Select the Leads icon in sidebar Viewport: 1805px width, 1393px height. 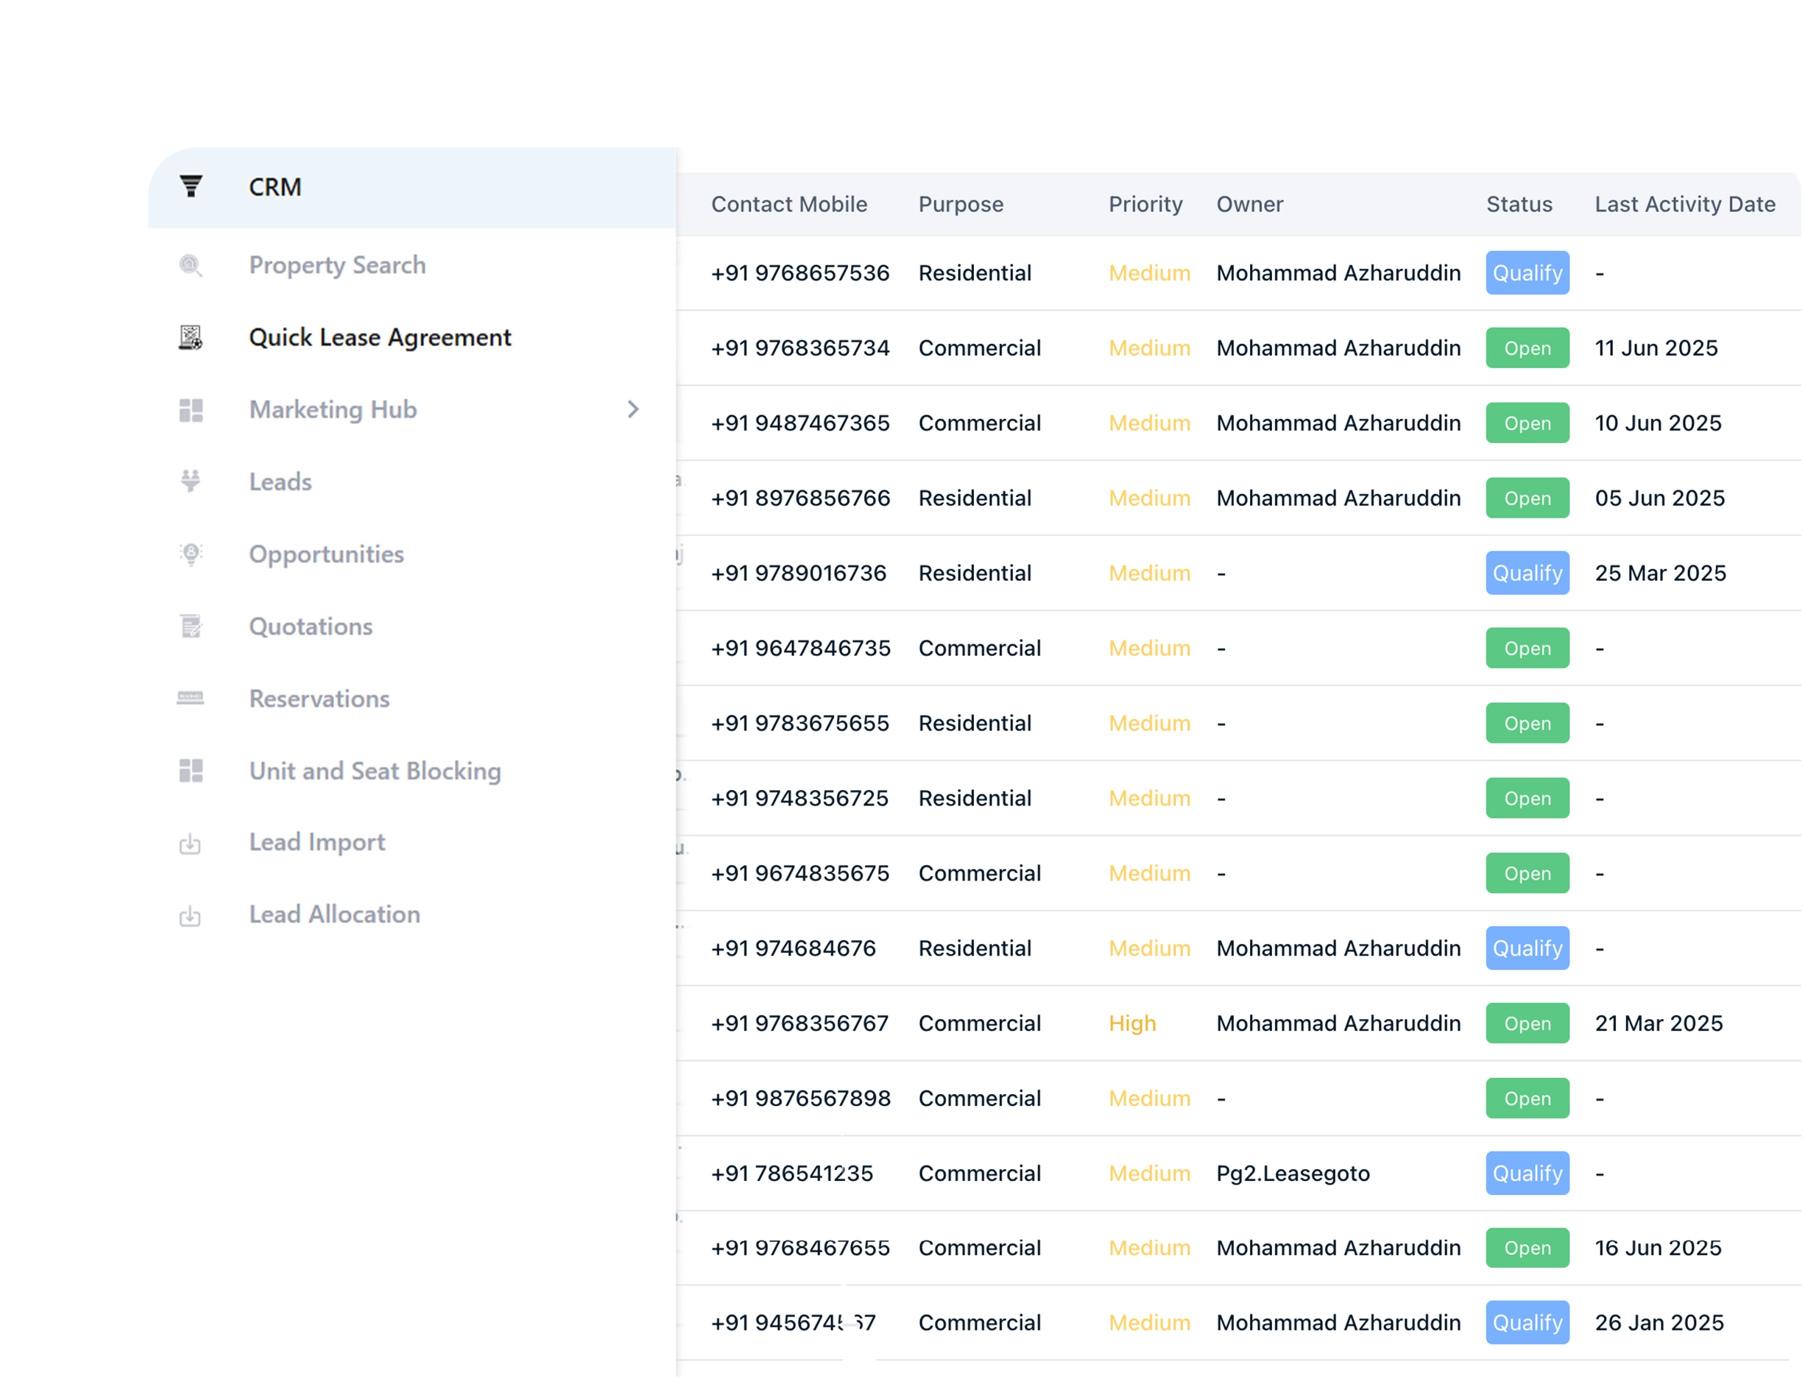tap(190, 481)
